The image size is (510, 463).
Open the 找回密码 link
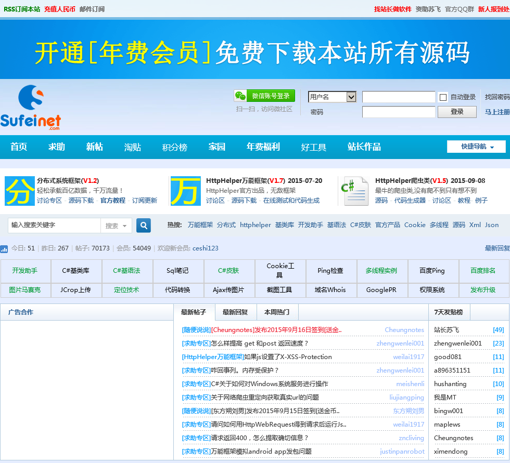[x=497, y=97]
